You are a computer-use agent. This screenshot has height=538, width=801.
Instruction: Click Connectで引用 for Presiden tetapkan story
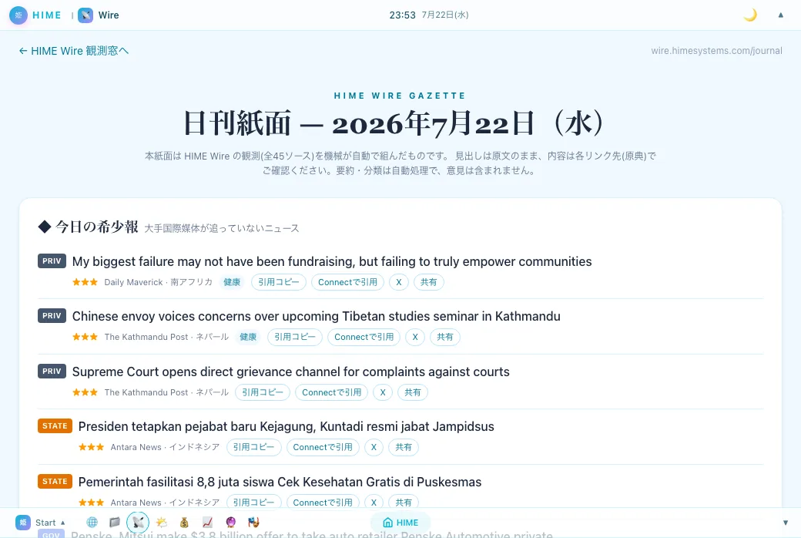coord(323,447)
